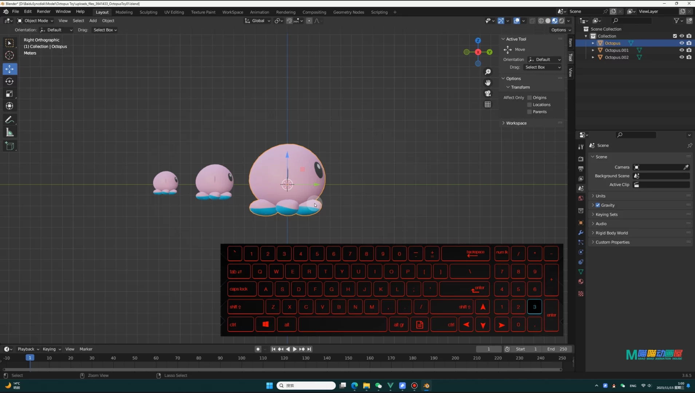This screenshot has height=393, width=695.
Task: Enable the Affect Only Origins checkbox
Action: click(x=530, y=98)
